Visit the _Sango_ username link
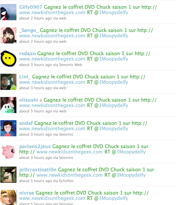The height and width of the screenshot is (205, 176). click(29, 30)
